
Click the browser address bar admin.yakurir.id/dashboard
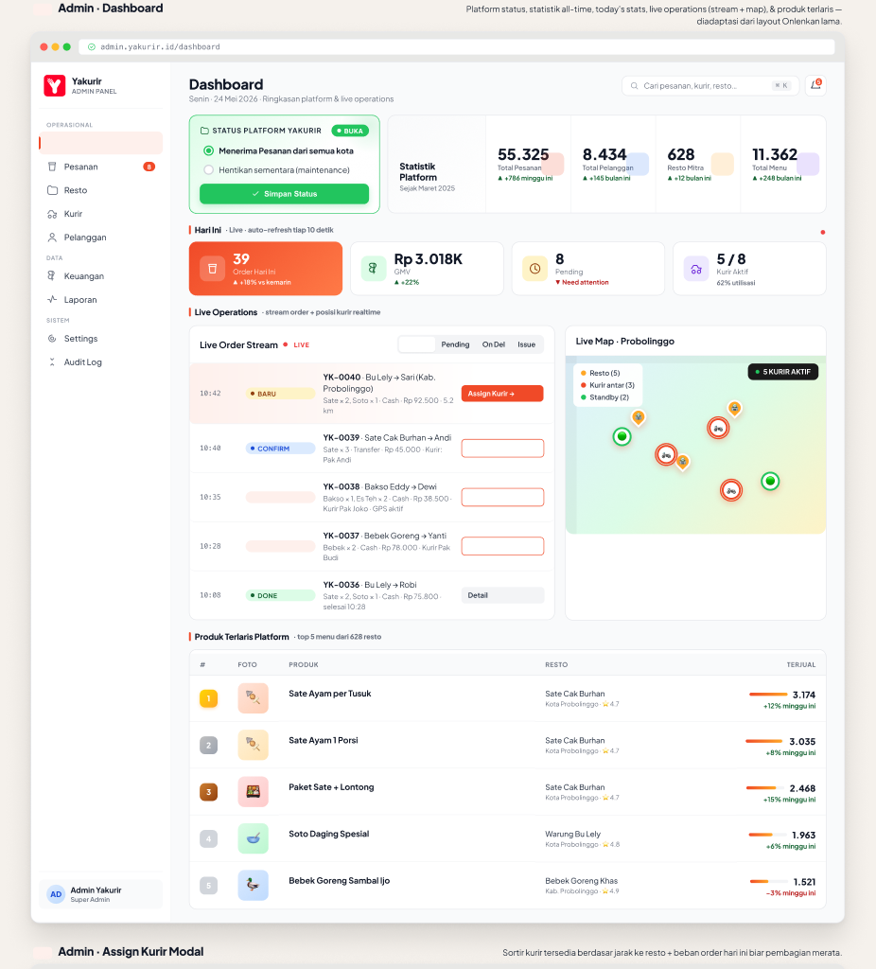coord(457,47)
